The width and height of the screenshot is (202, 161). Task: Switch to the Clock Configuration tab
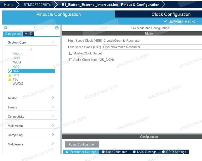[x=171, y=14]
